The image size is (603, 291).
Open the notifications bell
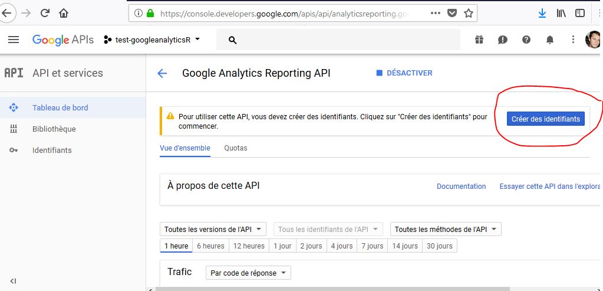tap(550, 40)
